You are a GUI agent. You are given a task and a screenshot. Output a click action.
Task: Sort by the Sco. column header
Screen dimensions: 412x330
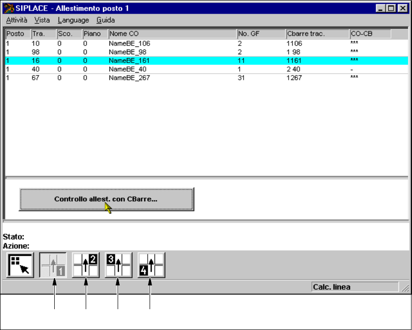point(69,34)
